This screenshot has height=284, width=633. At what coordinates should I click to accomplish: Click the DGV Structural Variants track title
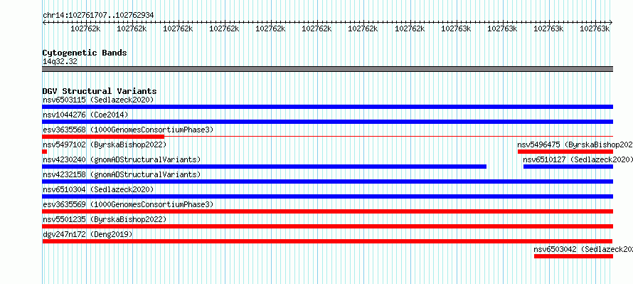[x=100, y=91]
